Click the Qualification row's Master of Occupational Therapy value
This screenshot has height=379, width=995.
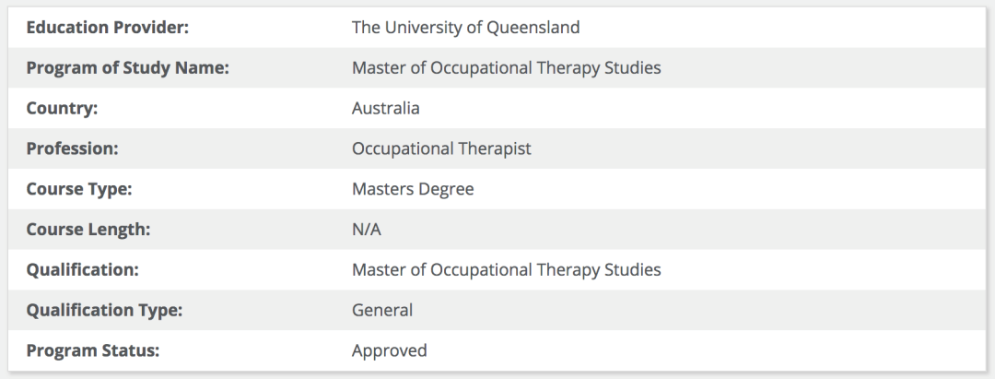click(506, 270)
